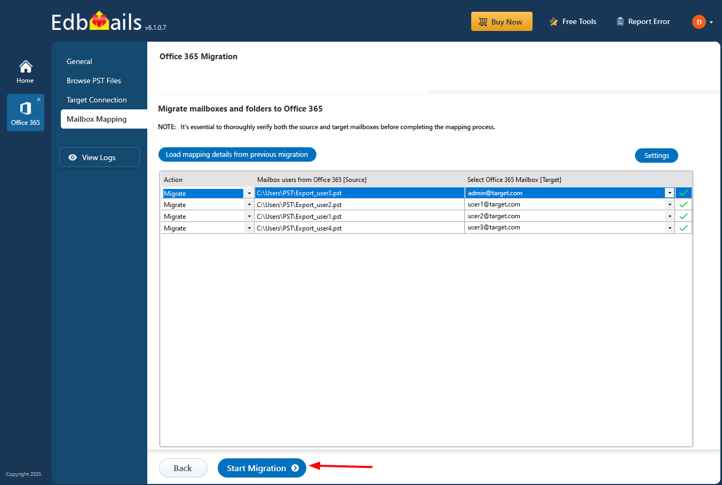Click the Edbmails logo
Viewport: 722px width, 485px height.
[97, 21]
